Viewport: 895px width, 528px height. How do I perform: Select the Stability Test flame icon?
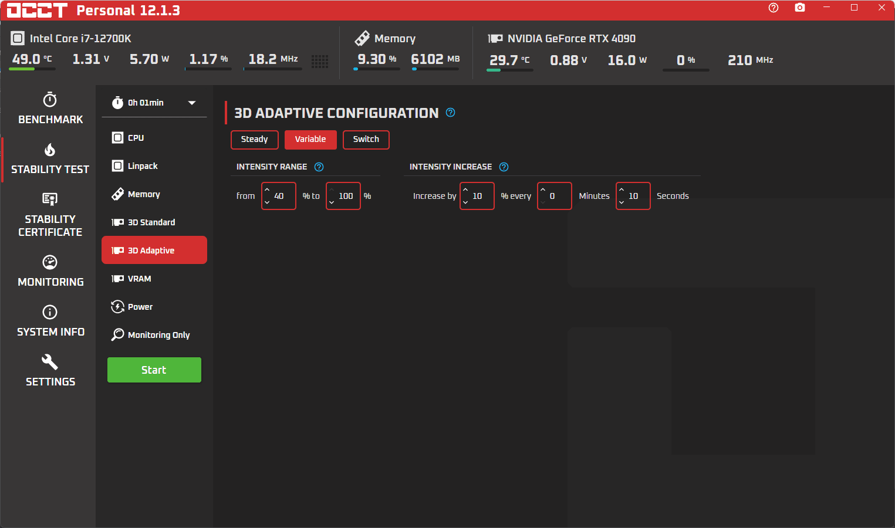[50, 150]
